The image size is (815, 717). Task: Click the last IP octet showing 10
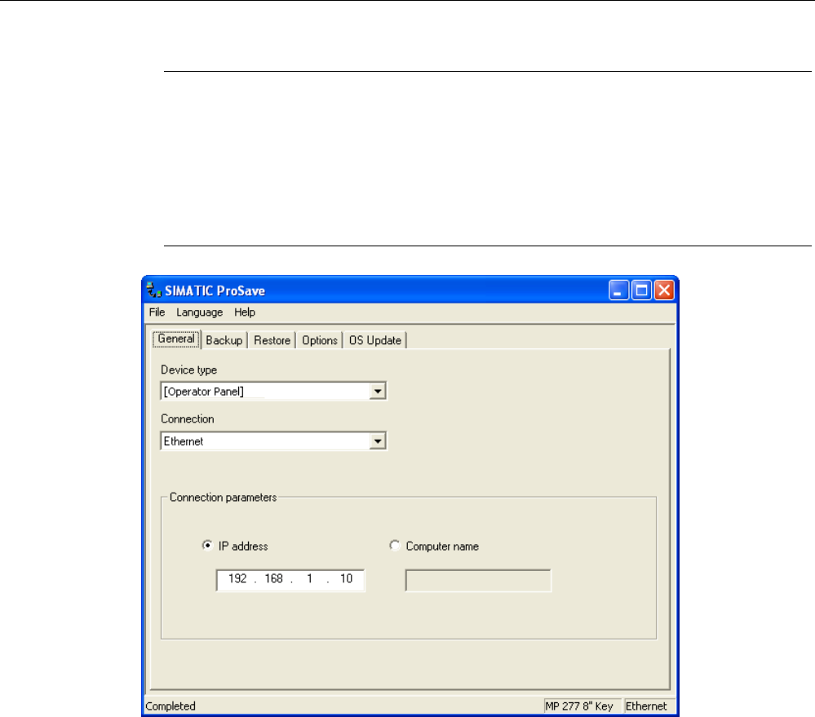coord(346,579)
